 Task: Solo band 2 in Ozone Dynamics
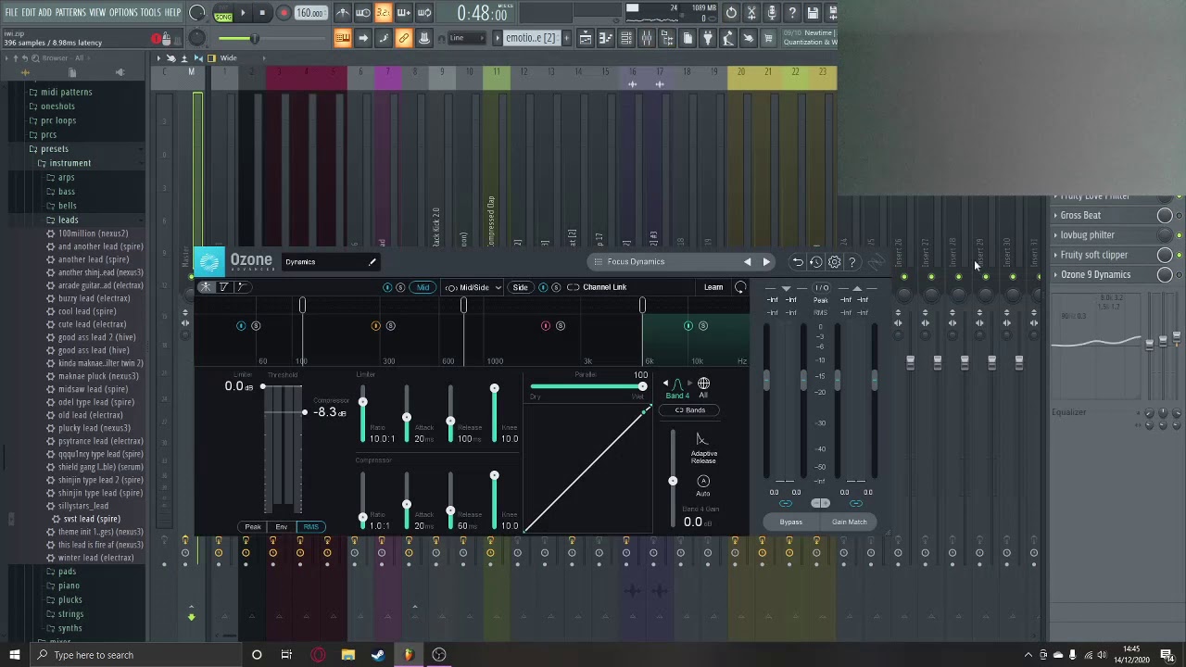click(x=390, y=326)
